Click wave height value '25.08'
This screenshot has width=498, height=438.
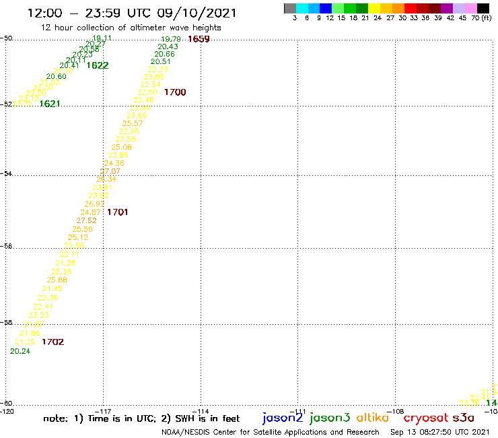tap(121, 148)
